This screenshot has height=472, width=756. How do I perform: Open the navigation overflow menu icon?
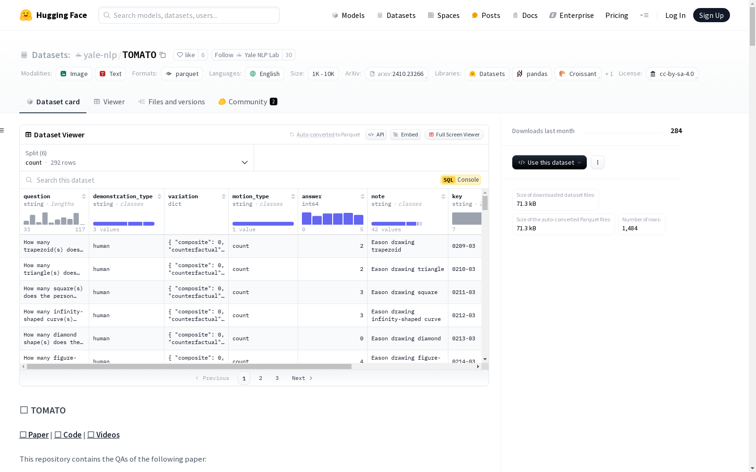tap(644, 15)
